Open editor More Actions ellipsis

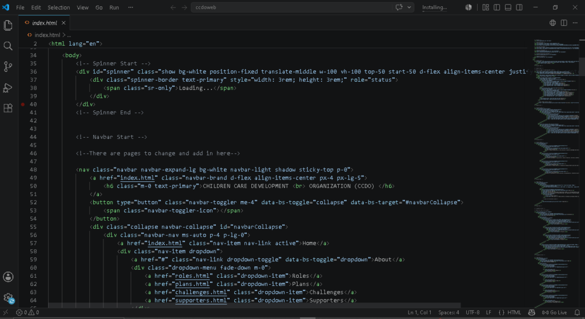point(575,23)
